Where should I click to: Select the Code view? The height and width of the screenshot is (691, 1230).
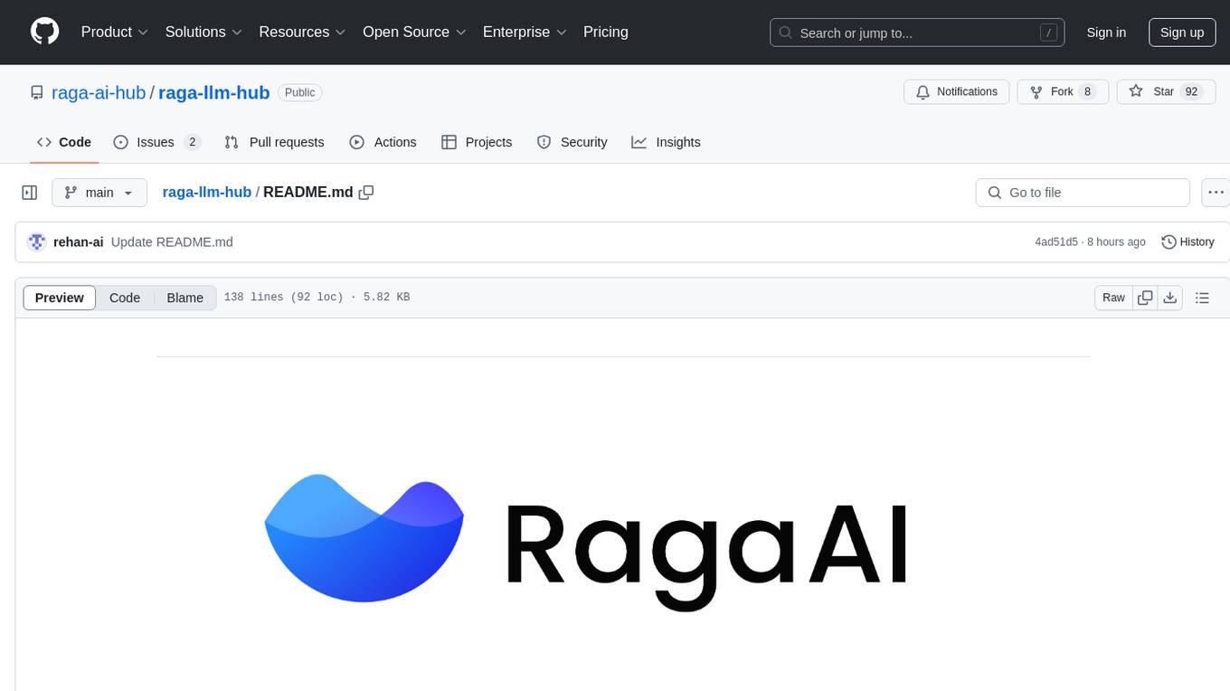pyautogui.click(x=125, y=298)
